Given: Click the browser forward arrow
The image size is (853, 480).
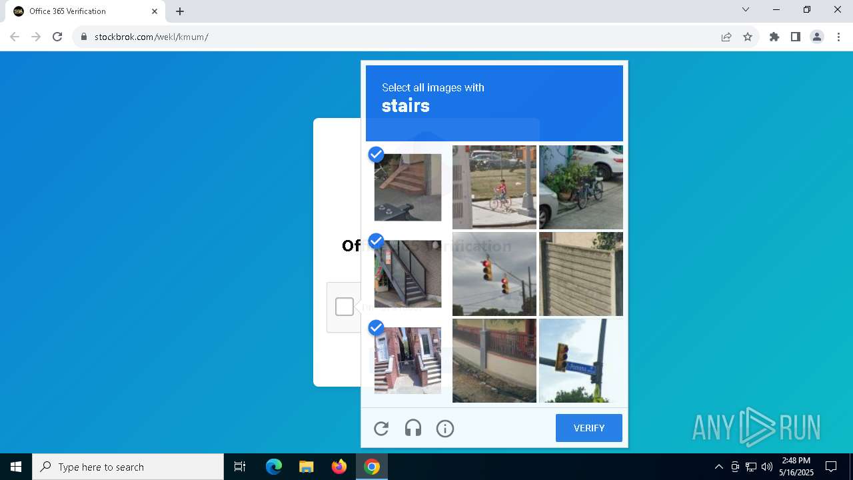Looking at the screenshot, I should 36,37.
